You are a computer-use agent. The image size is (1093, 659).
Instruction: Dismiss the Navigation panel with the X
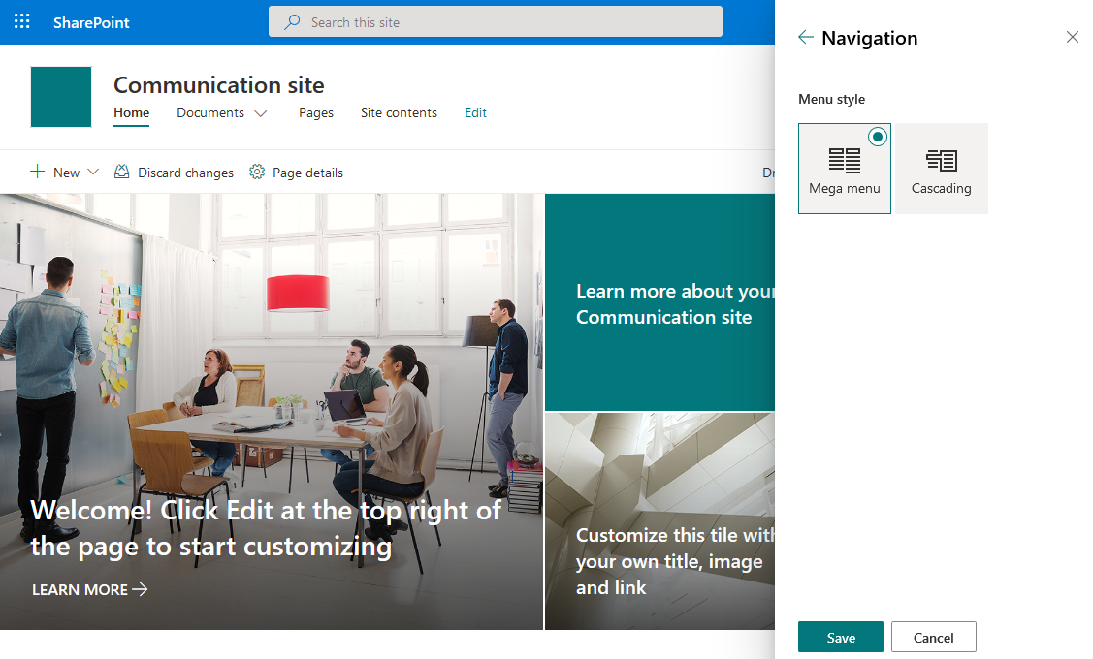tap(1072, 37)
